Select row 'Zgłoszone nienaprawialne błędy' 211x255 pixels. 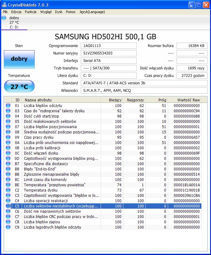[103, 174]
